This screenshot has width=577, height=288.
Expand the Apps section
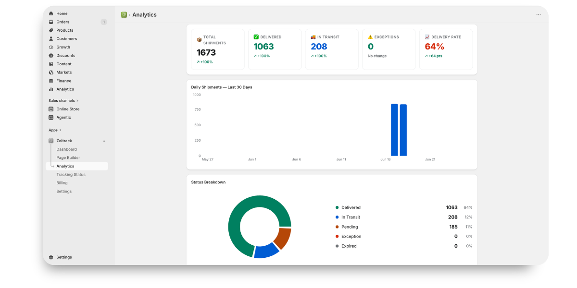55,130
